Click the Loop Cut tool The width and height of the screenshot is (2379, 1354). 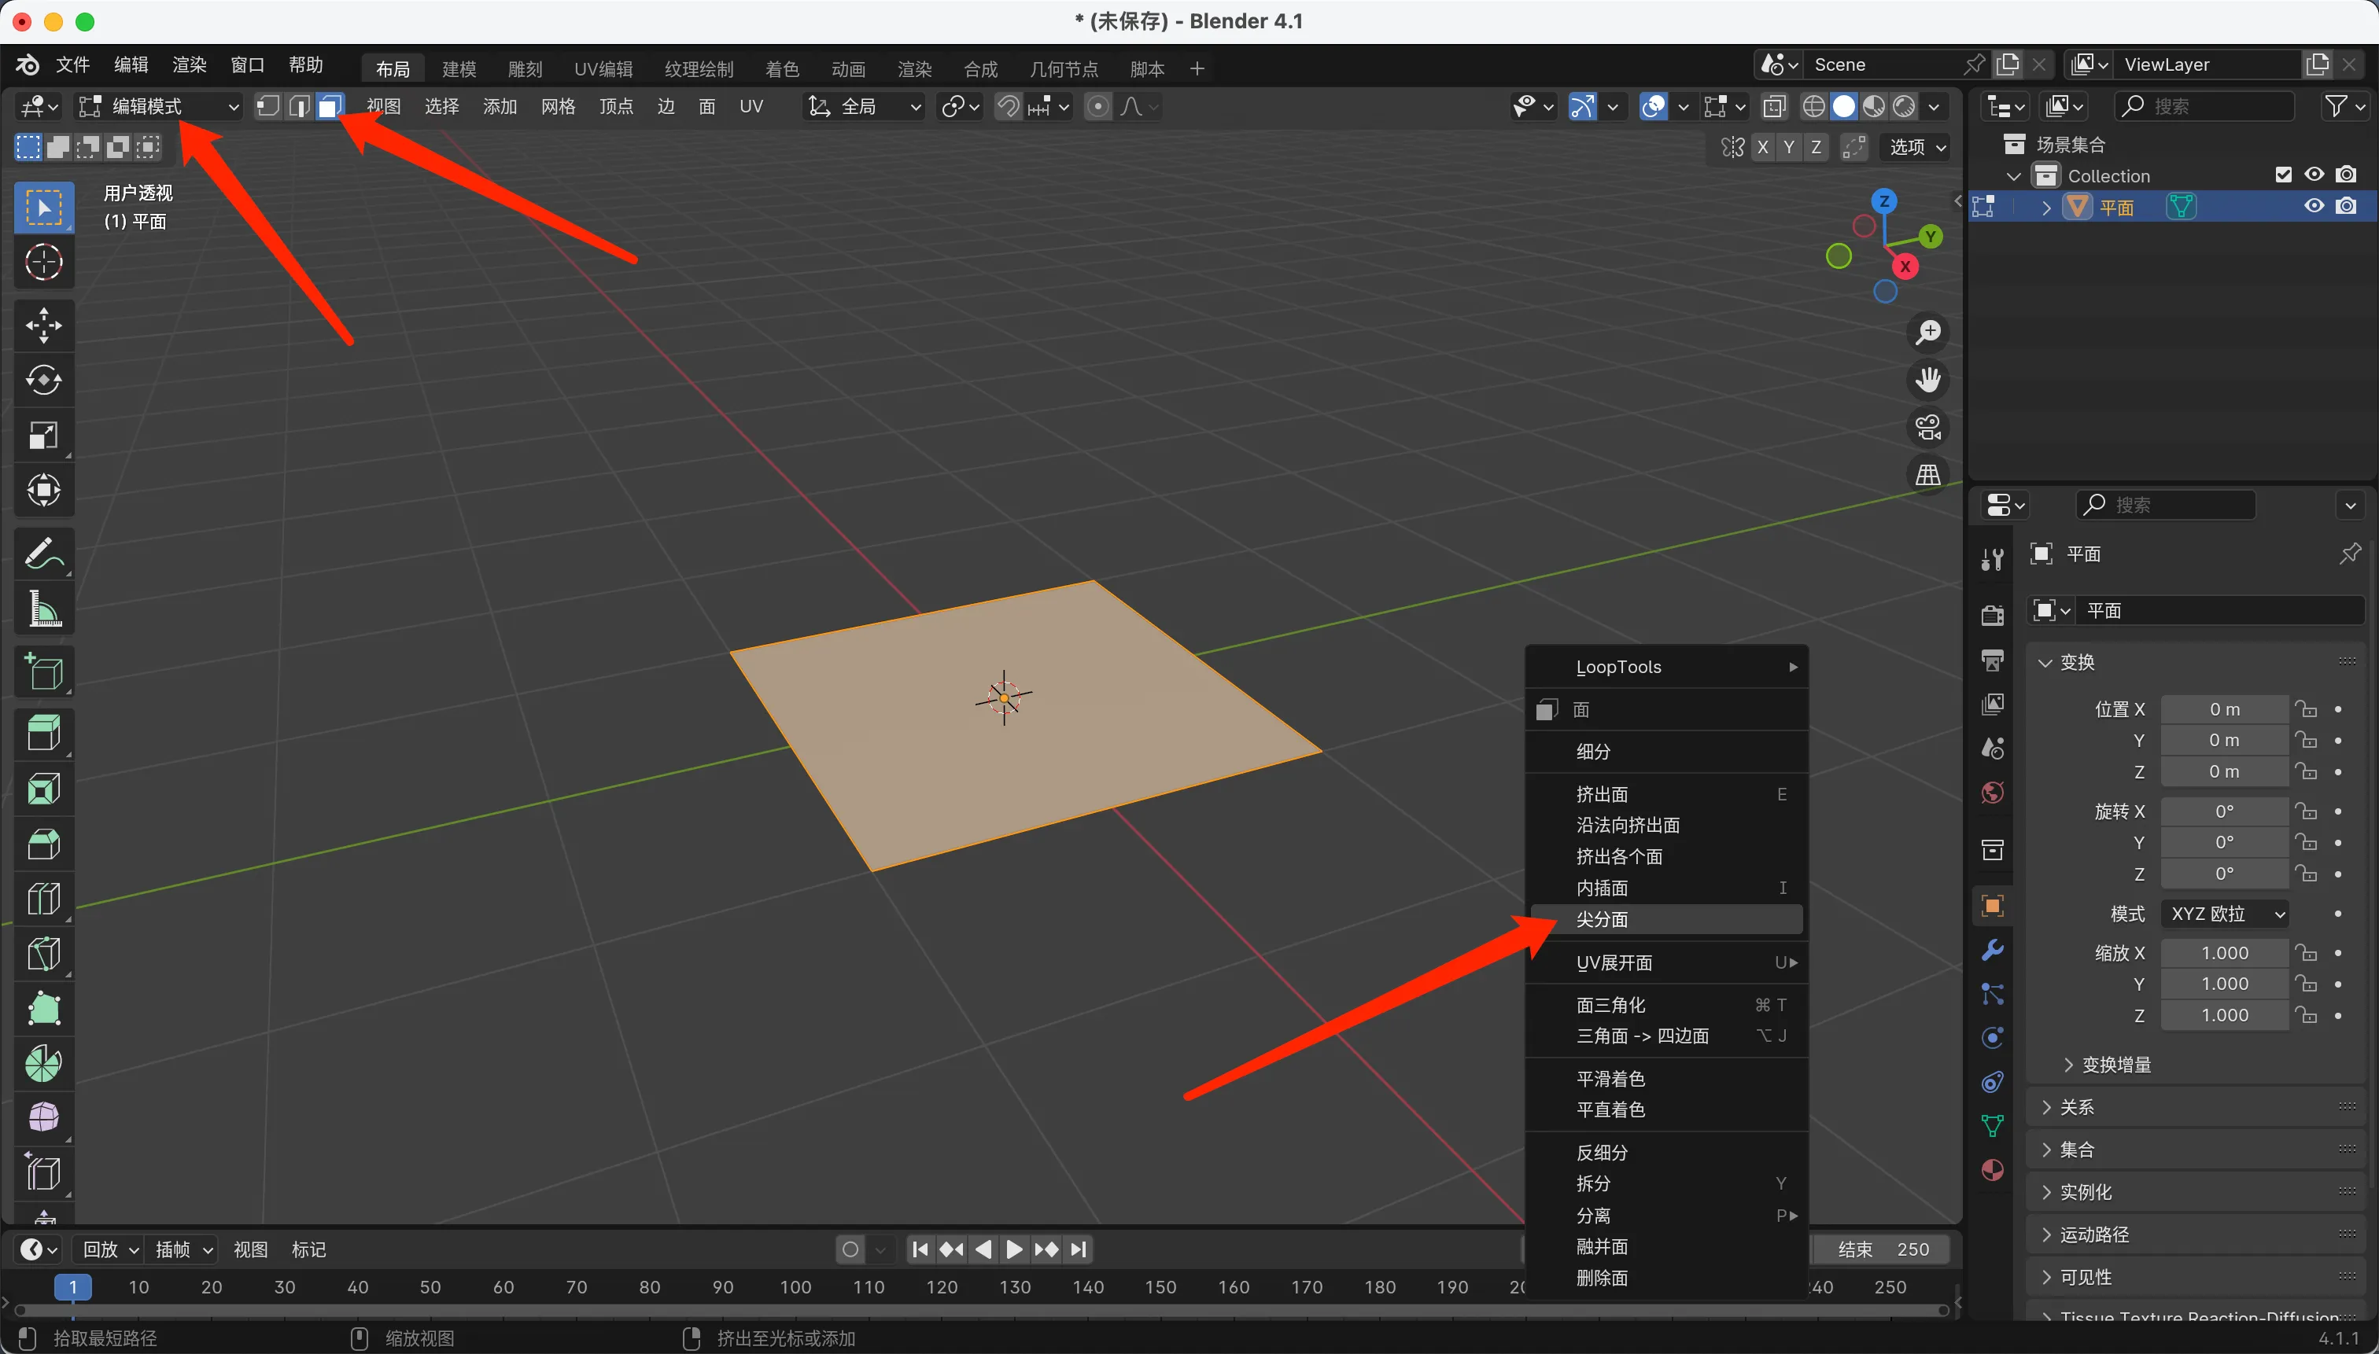click(x=44, y=900)
